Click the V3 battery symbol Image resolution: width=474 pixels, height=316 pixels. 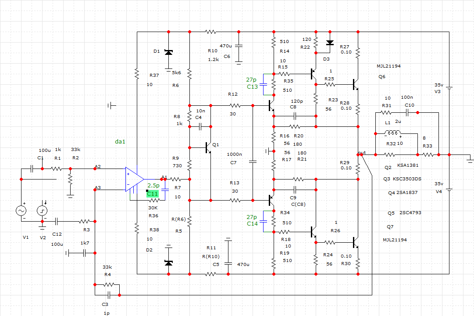point(449,88)
